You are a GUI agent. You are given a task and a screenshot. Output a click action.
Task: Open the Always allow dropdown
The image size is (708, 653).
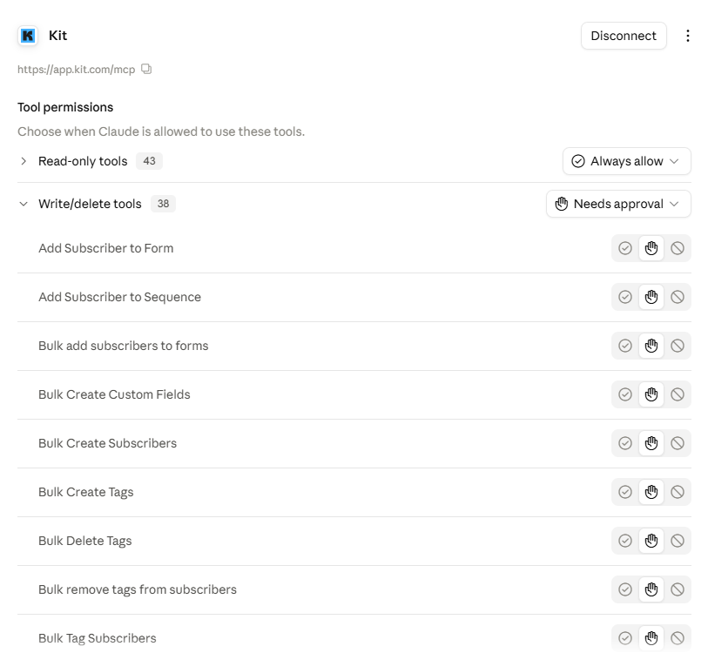point(626,161)
